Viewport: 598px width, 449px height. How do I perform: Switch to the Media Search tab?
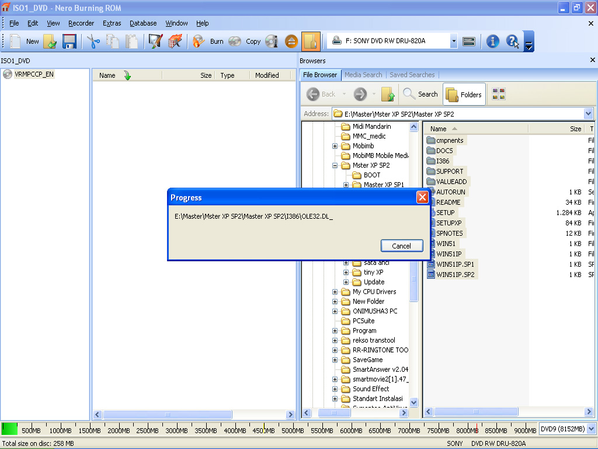click(363, 75)
